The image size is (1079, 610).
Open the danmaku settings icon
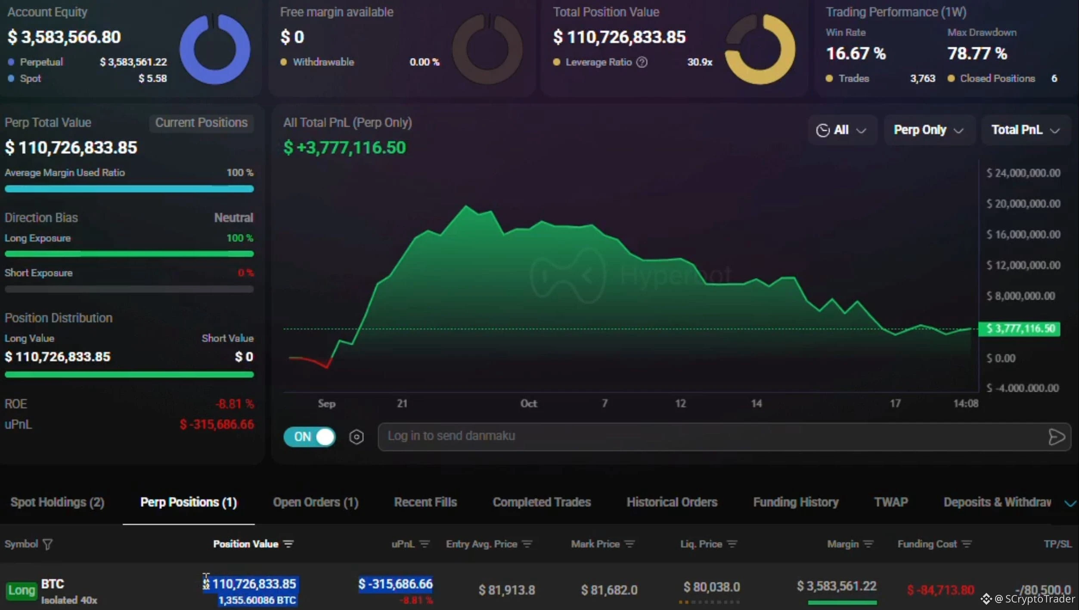(x=356, y=436)
